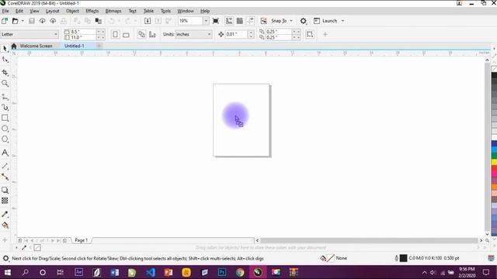Screen dimensions: 497x279
Task: Pick the green swatch in the color palette
Action: click(x=494, y=156)
